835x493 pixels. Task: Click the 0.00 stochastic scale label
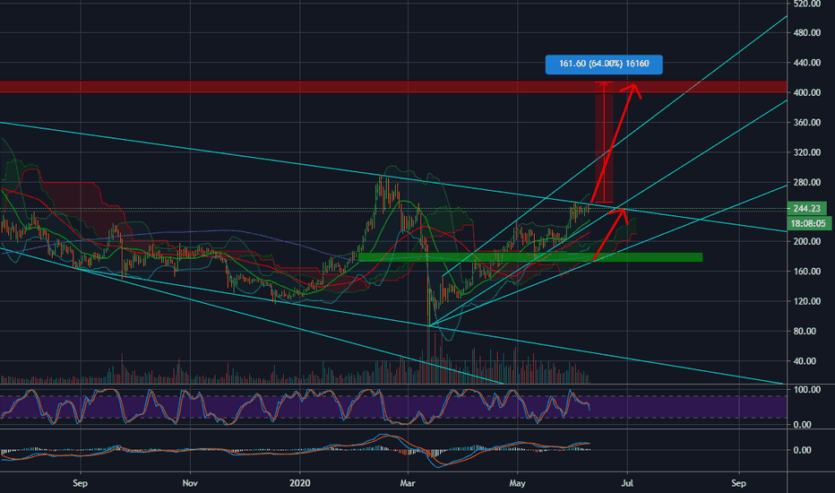pos(802,425)
